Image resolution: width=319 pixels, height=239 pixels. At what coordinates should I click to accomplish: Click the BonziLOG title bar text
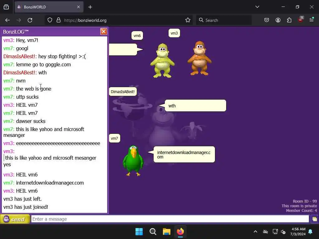click(16, 32)
